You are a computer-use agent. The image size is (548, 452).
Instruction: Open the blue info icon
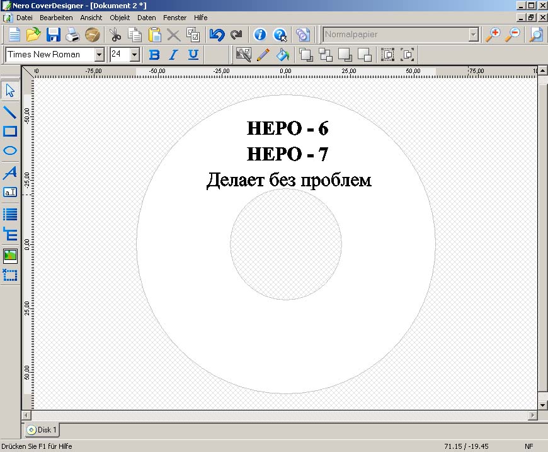click(260, 35)
